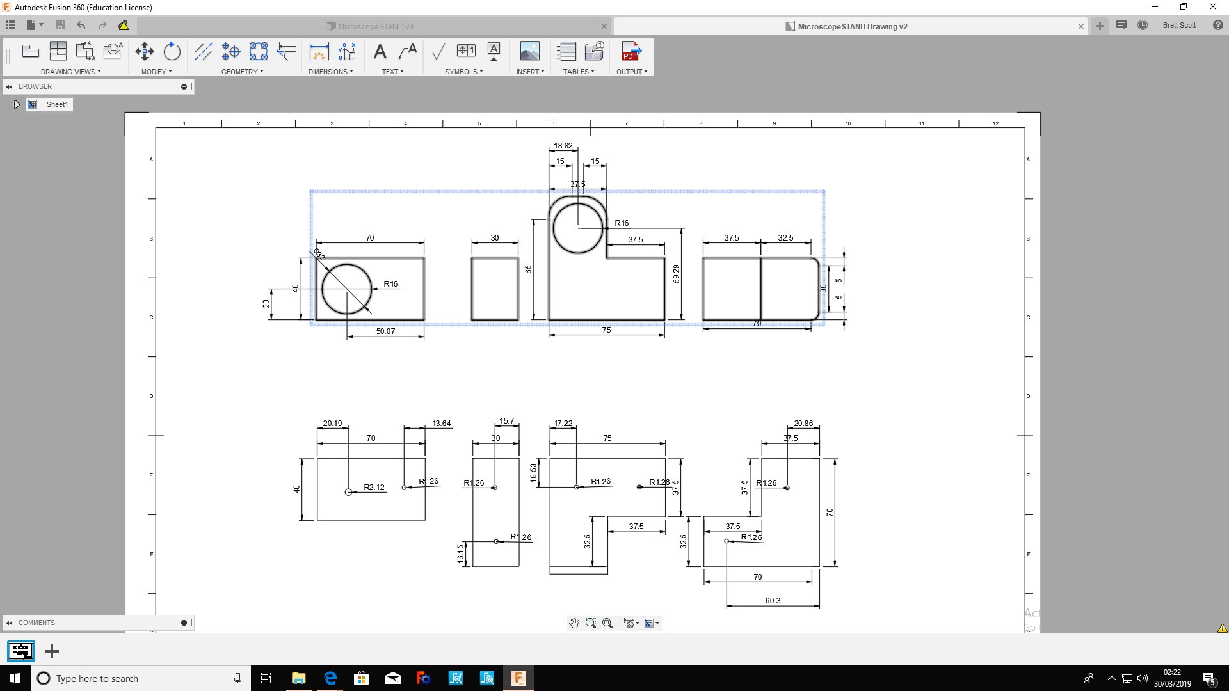
Task: Expand the Comments panel with plus button
Action: (x=184, y=623)
